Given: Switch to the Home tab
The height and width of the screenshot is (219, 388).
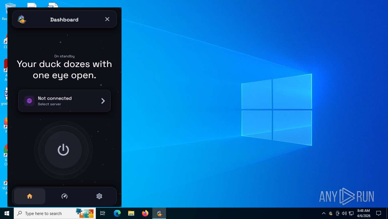Looking at the screenshot, I should [x=30, y=196].
